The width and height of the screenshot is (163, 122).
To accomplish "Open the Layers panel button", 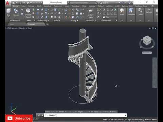I will (140, 12).
